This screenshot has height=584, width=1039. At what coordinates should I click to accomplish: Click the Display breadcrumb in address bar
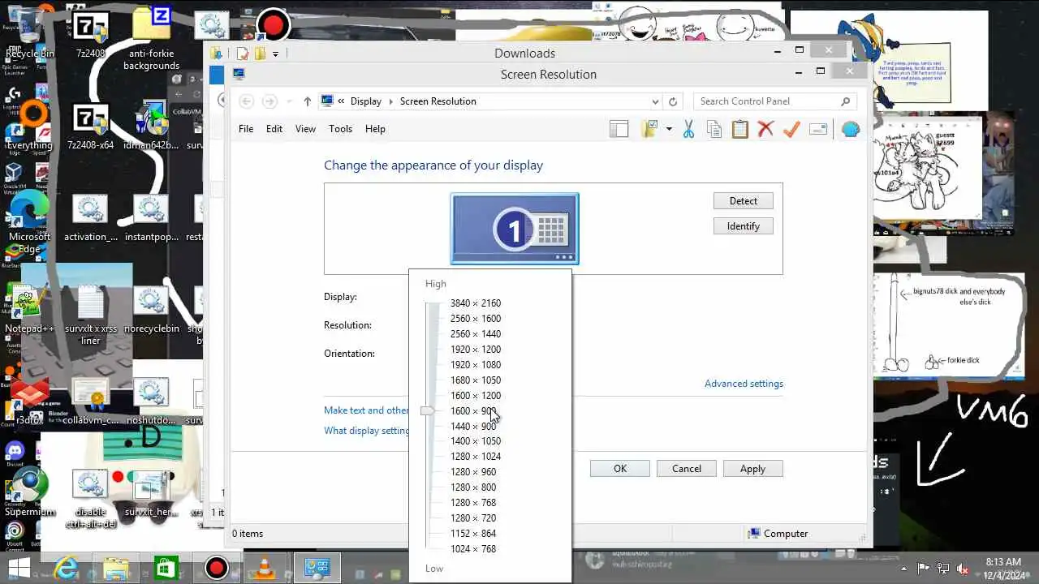(x=366, y=101)
